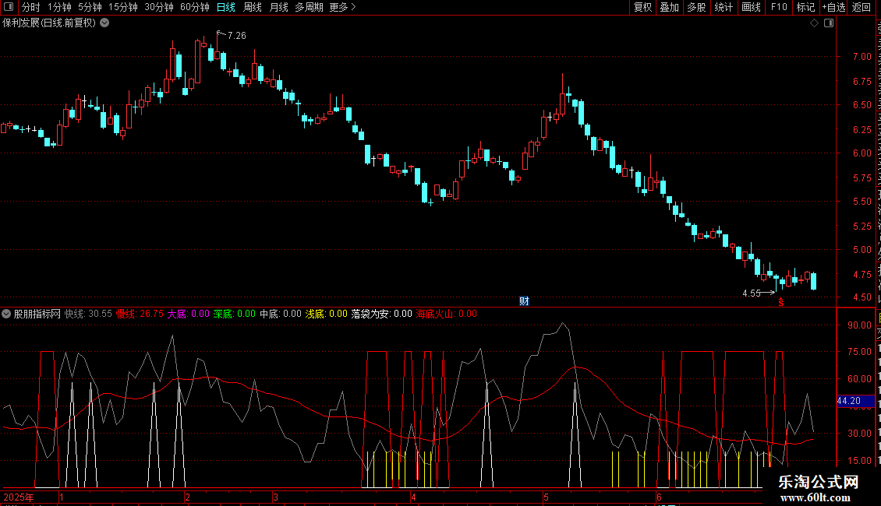Select the 日线 daily period
Screen dimensions: 881x506
226,7
